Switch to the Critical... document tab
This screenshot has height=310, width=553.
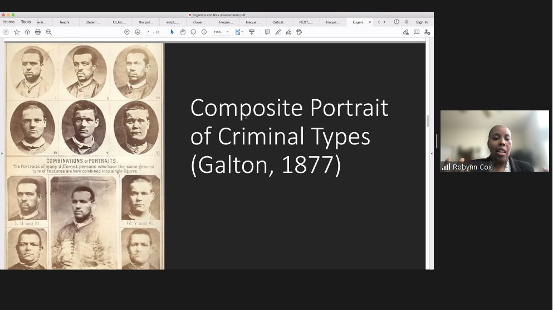pyautogui.click(x=280, y=22)
